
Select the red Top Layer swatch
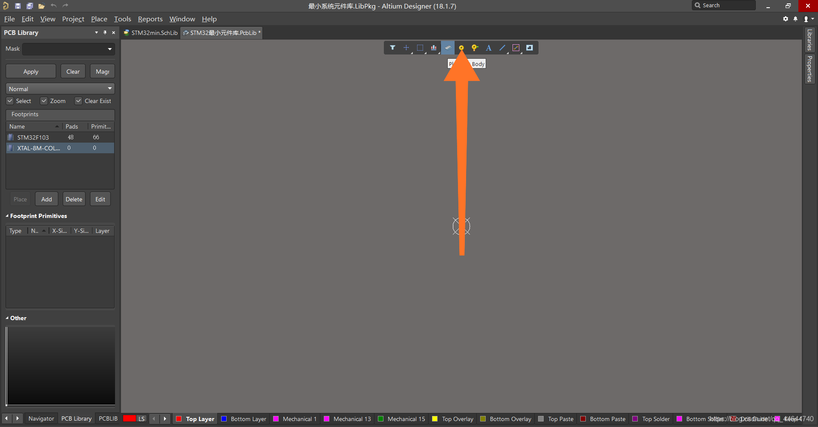[x=179, y=419]
